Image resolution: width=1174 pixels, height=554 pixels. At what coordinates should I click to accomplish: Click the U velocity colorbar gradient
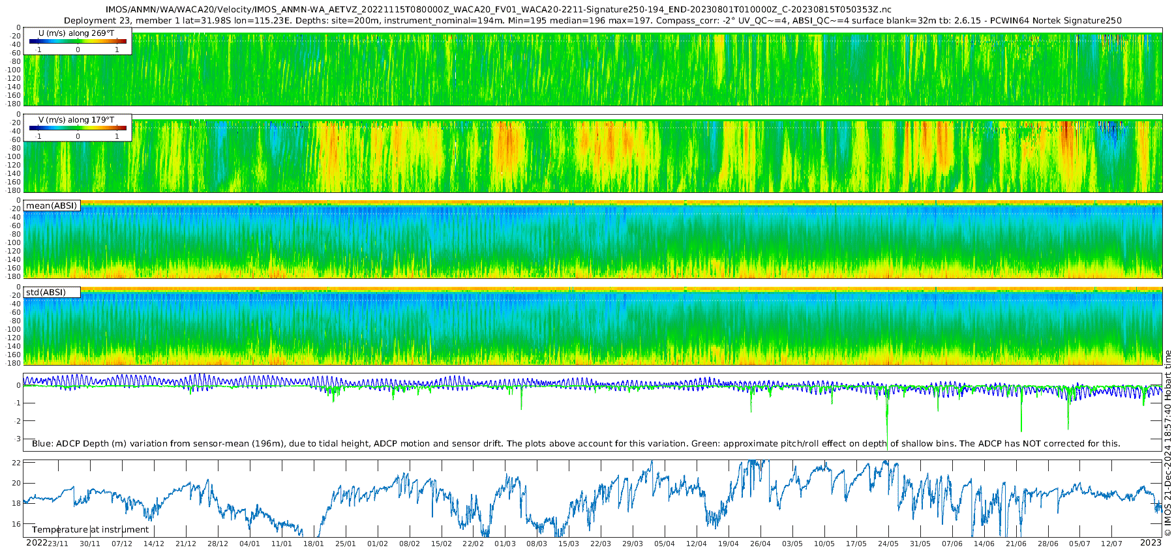[78, 41]
